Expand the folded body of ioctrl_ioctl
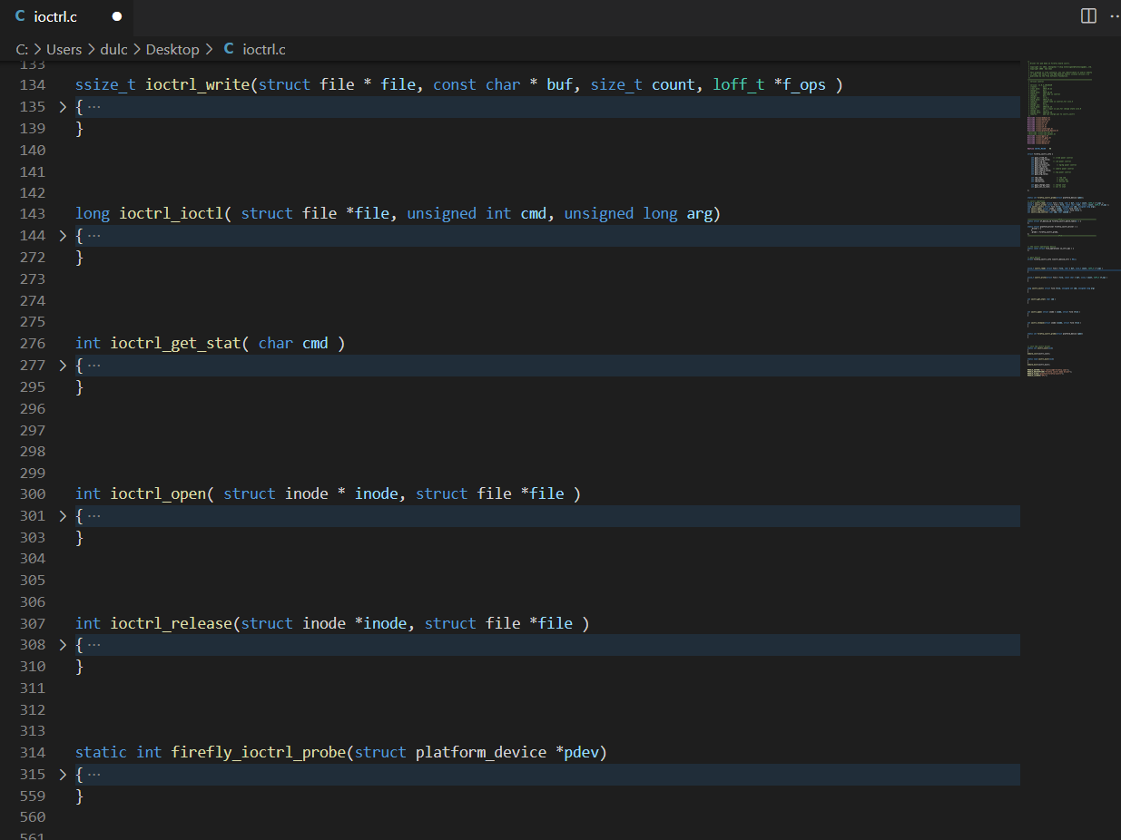This screenshot has width=1121, height=840. coord(62,235)
